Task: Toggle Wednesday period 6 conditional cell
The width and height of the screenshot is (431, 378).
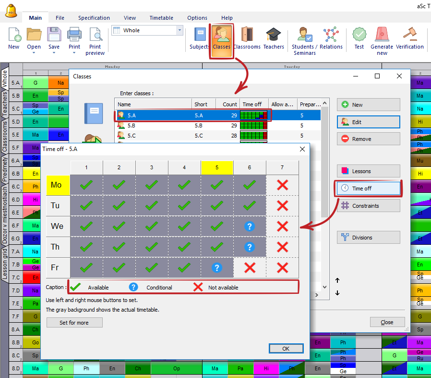Action: (x=250, y=226)
